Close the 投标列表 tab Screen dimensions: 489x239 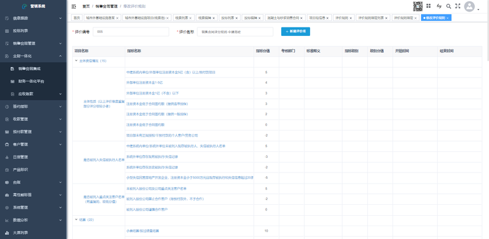click(237, 18)
